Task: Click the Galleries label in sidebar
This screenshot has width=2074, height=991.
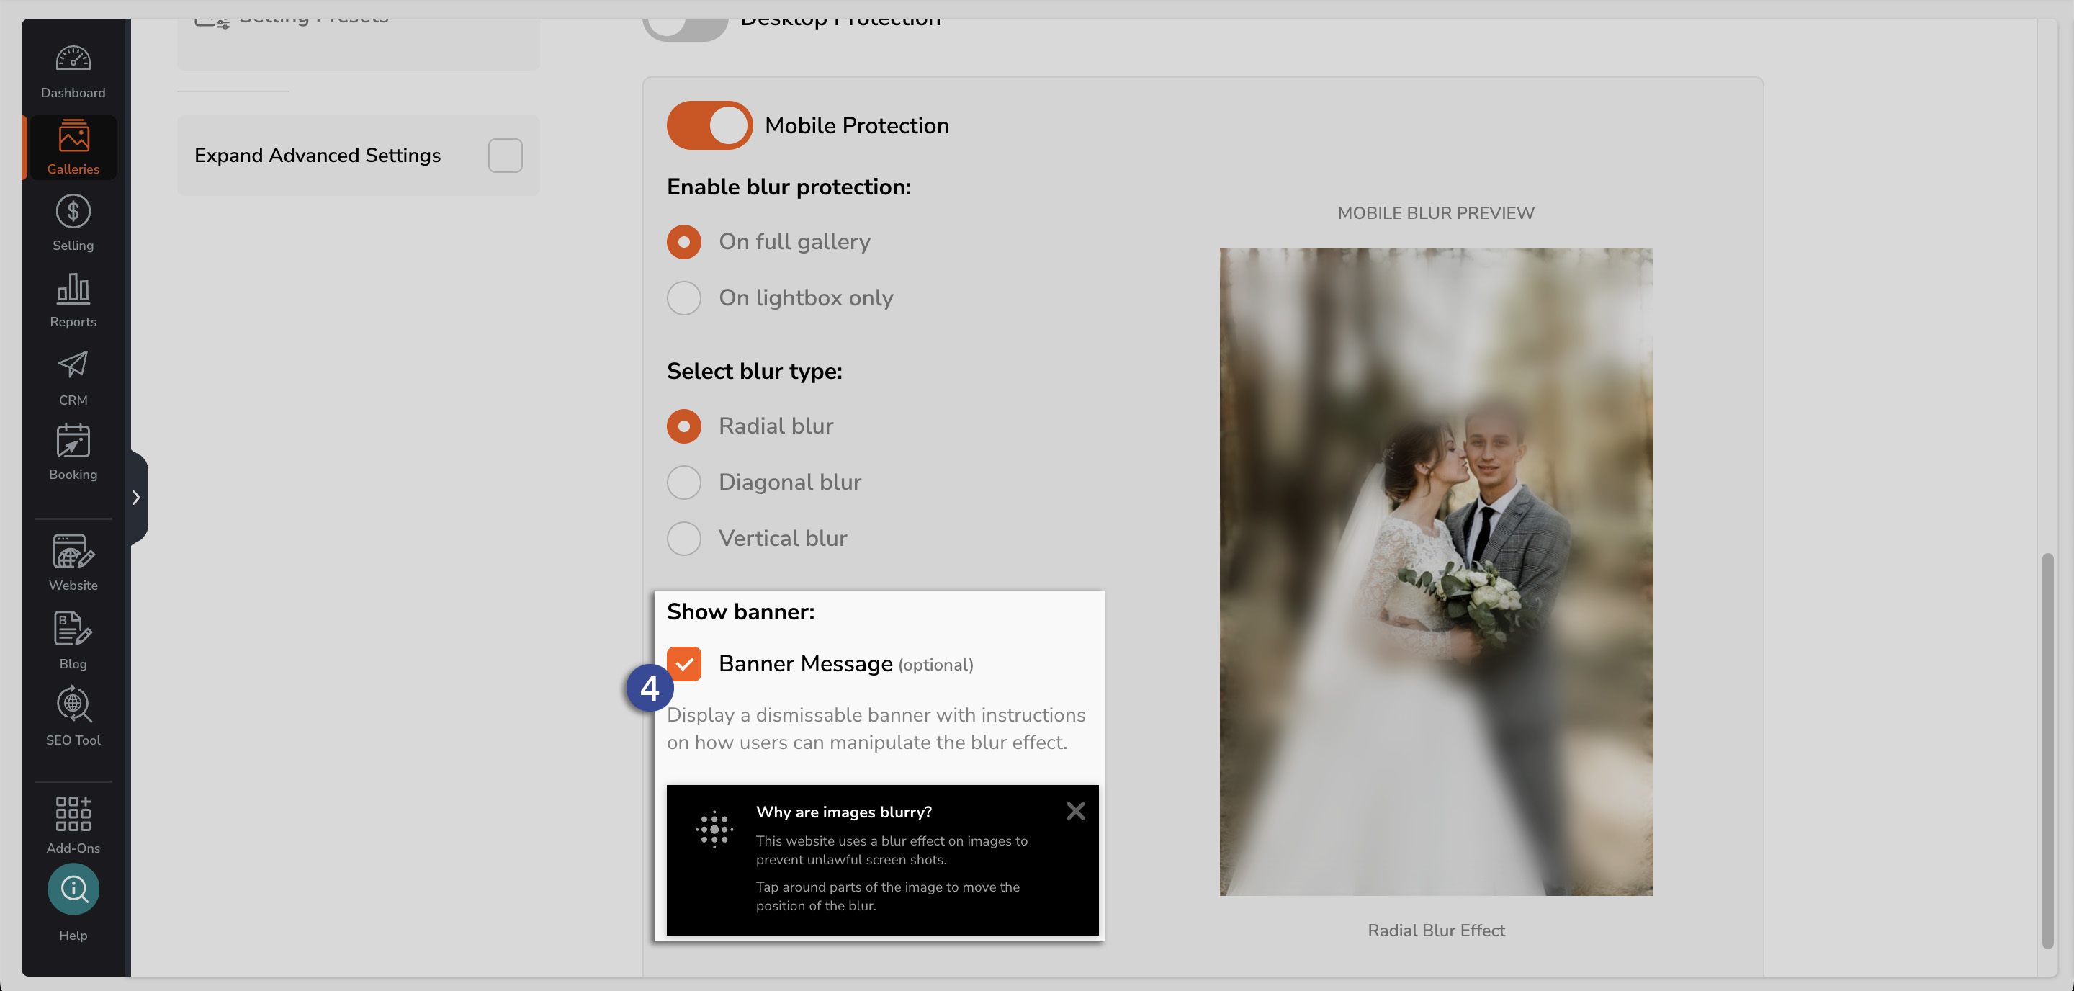Action: [73, 169]
